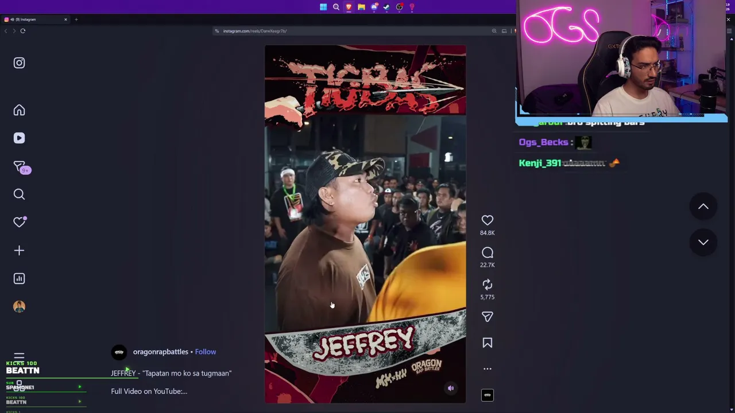
Task: Click the Ogs_Becks chat username
Action: (x=543, y=142)
